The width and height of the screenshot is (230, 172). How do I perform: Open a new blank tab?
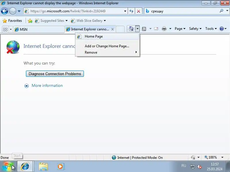point(120,29)
